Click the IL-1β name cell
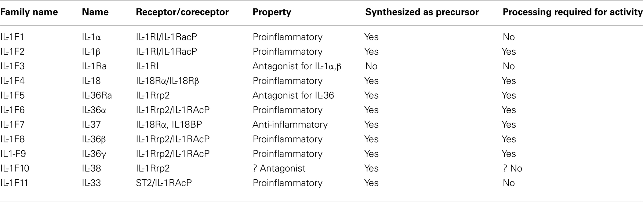 point(91,52)
